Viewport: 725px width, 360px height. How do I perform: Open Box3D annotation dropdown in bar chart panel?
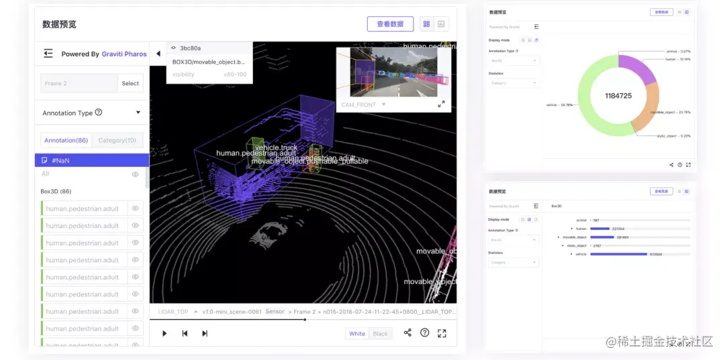514,240
